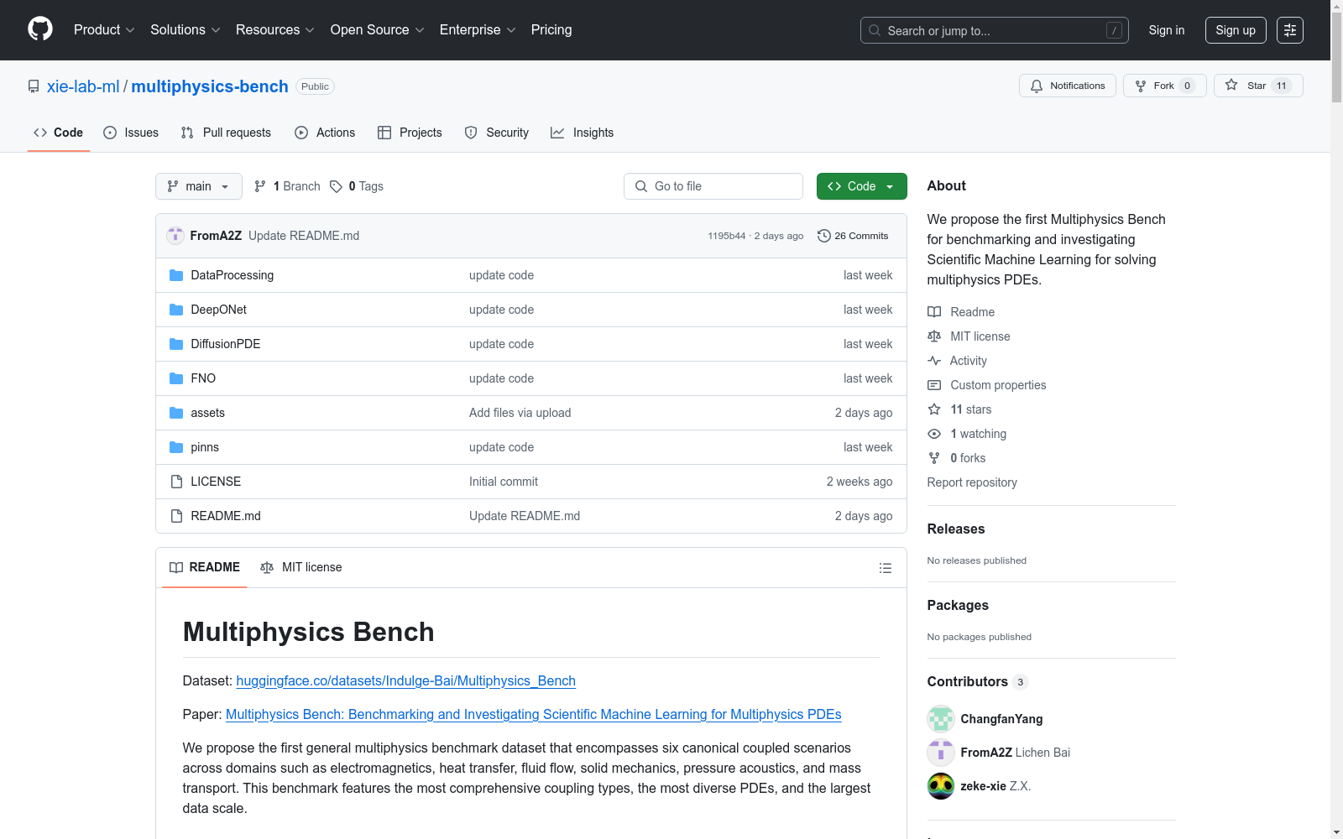Open the 'Add files via upload' commit
The height and width of the screenshot is (839, 1343).
pos(520,413)
